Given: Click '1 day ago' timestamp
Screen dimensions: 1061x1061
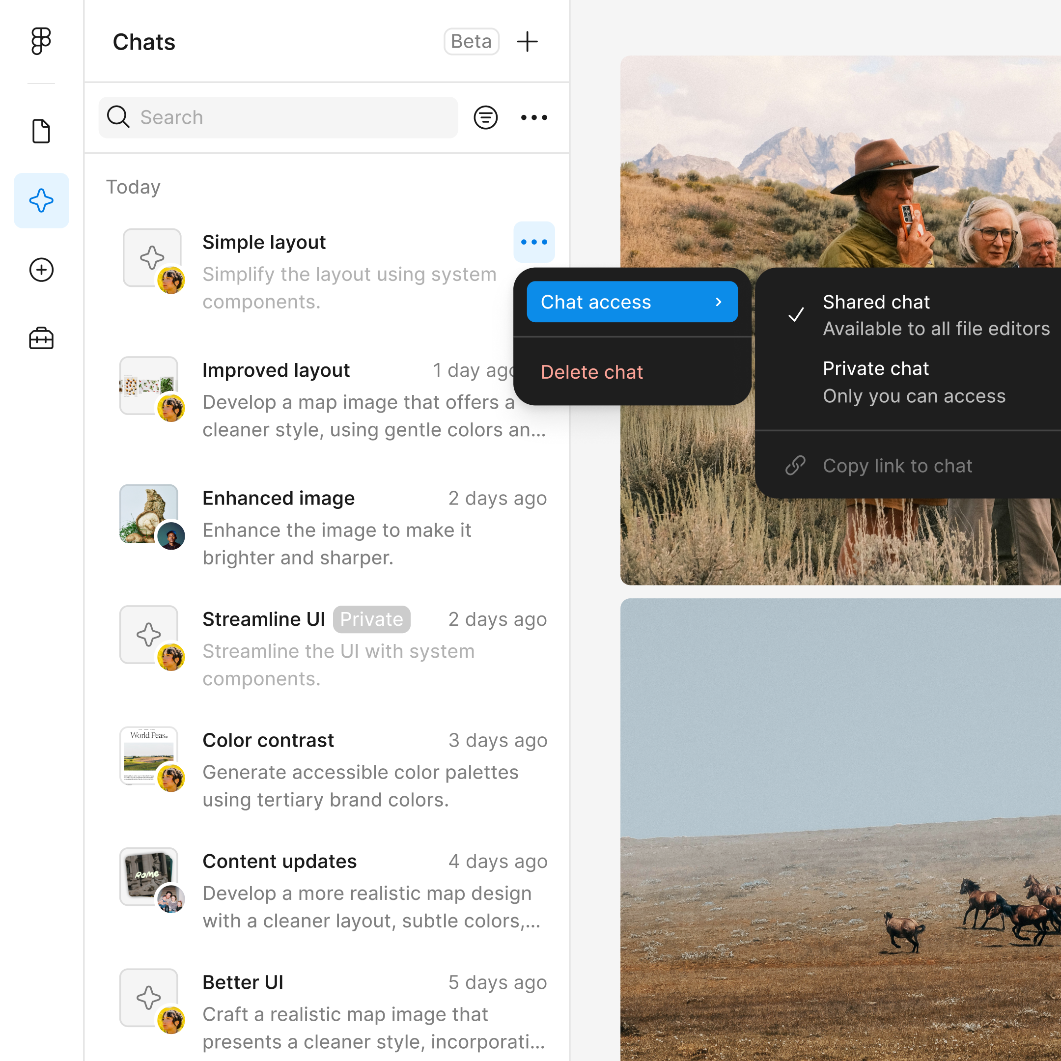Looking at the screenshot, I should click(474, 370).
